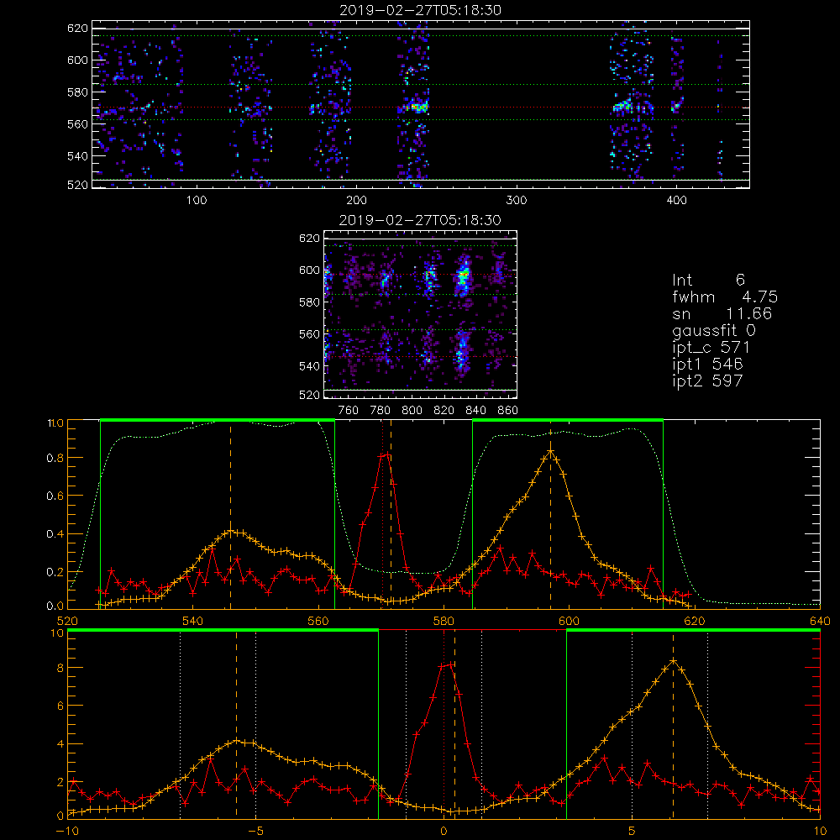Click the wide spectrogram's 2019-02-27T05:18:30 title
This screenshot has width=840, height=840.
point(421,10)
